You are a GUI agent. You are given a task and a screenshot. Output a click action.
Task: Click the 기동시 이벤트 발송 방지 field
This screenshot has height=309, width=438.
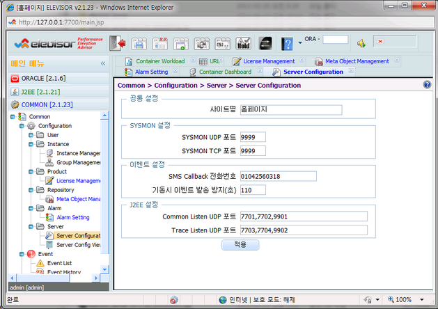coord(253,190)
